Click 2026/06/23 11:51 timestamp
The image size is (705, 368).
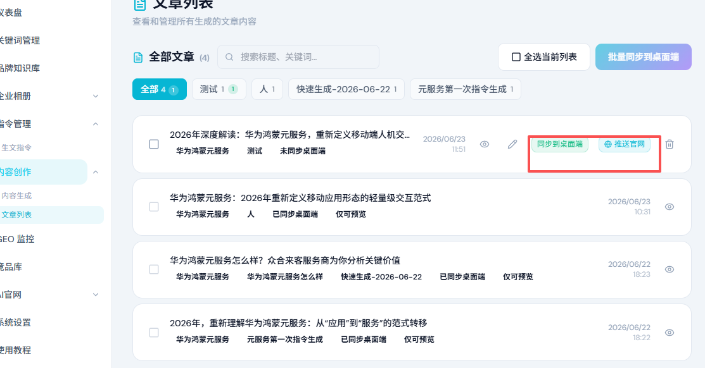click(x=444, y=144)
